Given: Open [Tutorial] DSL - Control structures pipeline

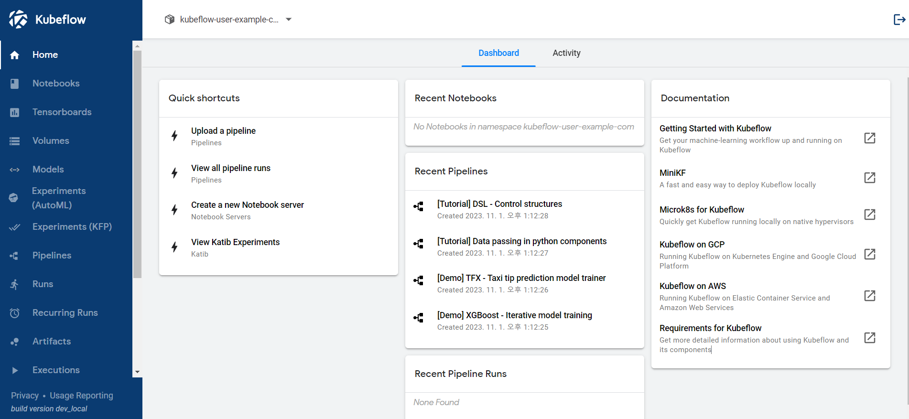Looking at the screenshot, I should pos(524,209).
